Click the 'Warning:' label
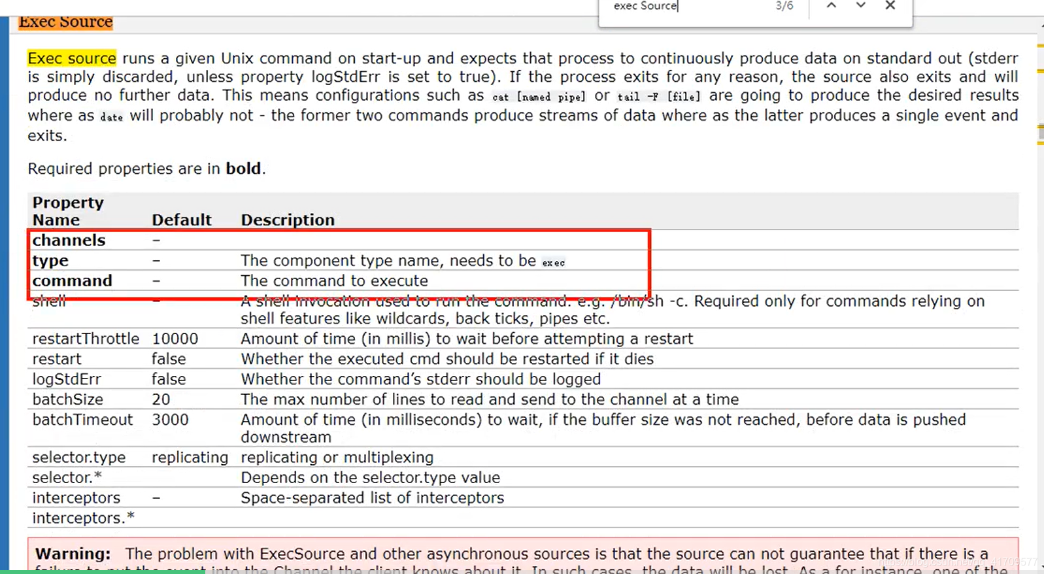The image size is (1044, 574). click(73, 554)
